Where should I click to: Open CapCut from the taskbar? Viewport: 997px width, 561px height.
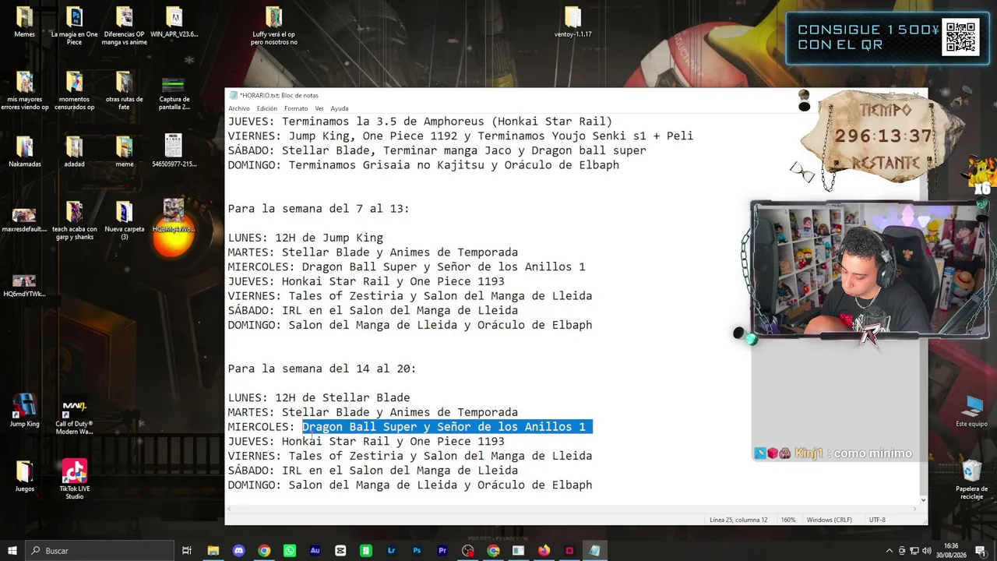coord(340,551)
